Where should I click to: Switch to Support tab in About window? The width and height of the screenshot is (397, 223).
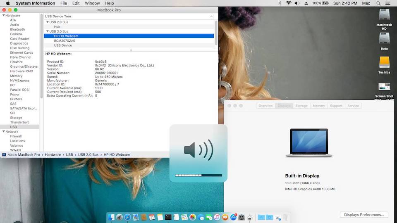pos(336,106)
